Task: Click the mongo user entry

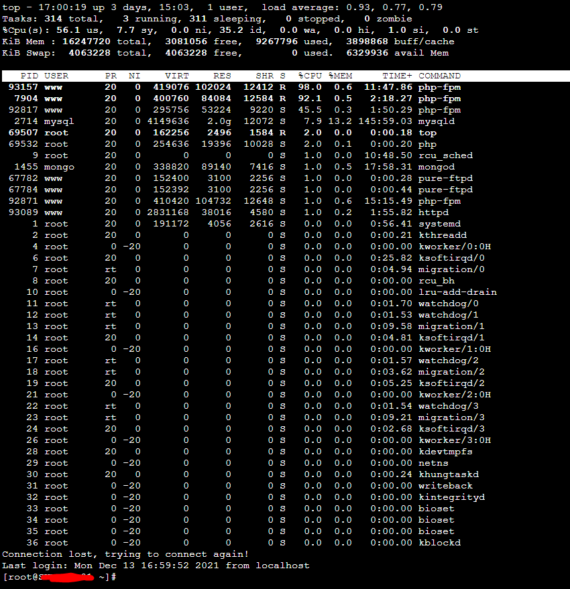Action: (x=59, y=167)
